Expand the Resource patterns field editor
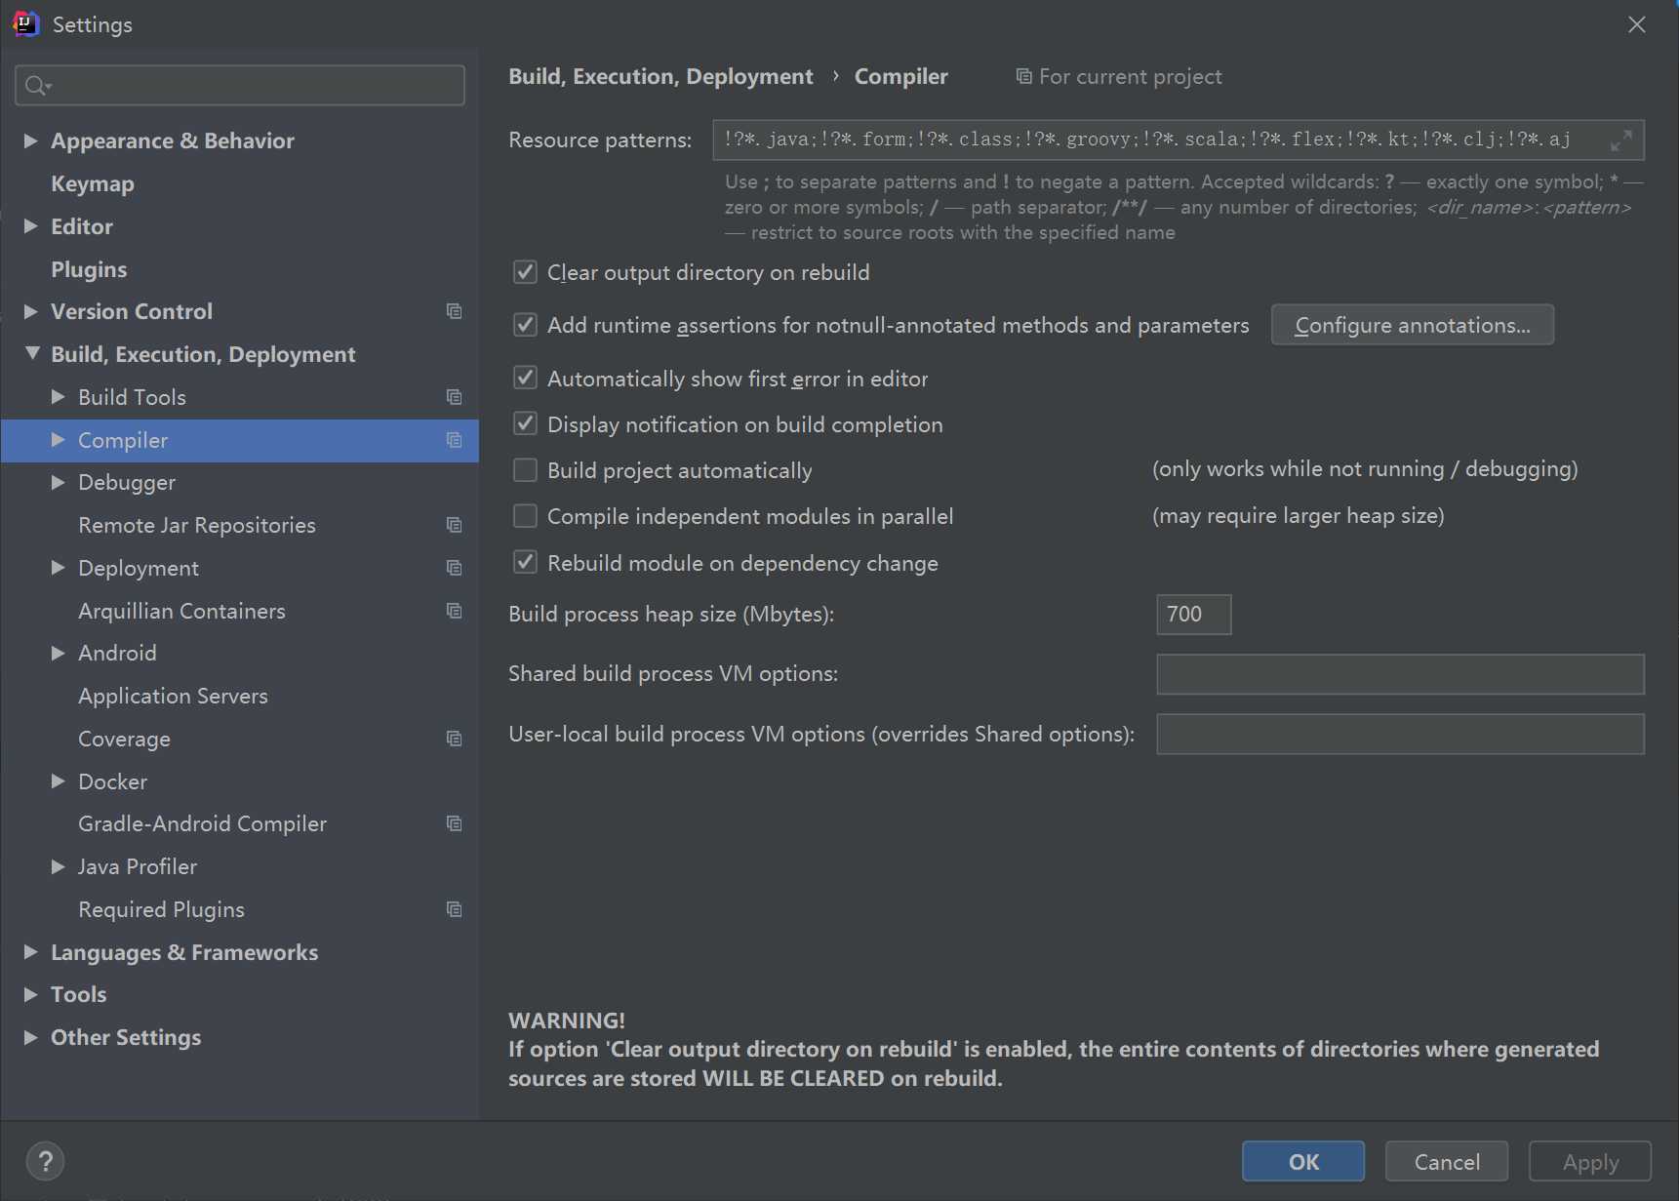 1621,140
